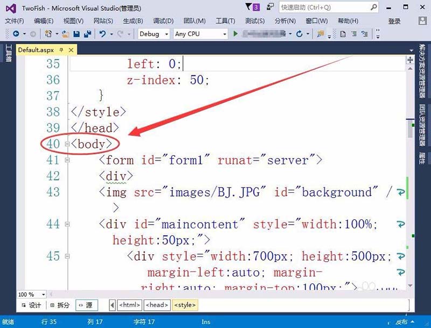The height and width of the screenshot is (328, 431).
Task: Switch to 源 source view
Action: coord(87,305)
